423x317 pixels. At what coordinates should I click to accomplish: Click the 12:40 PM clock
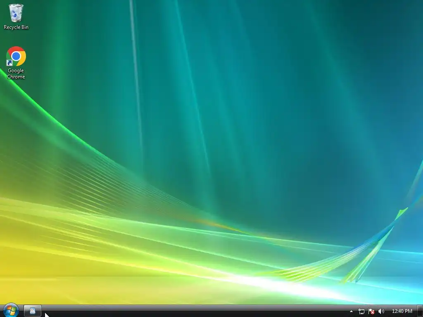(x=402, y=311)
